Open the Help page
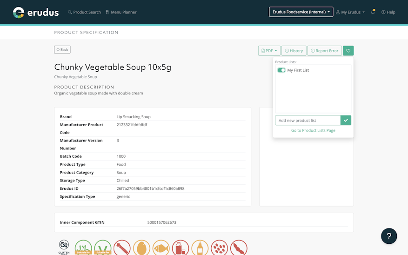Image resolution: width=408 pixels, height=255 pixels. pos(388,12)
